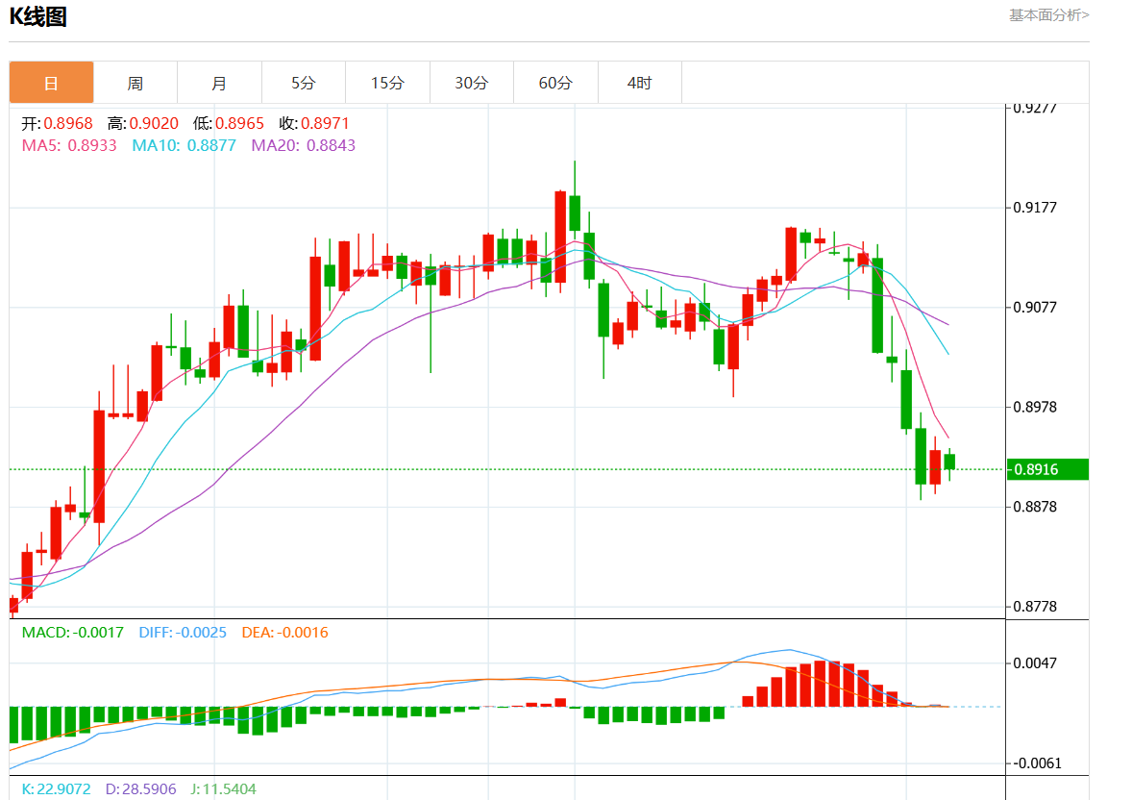Click the MACD:-0.0017 indicator label
Image resolution: width=1132 pixels, height=800 pixels.
[x=72, y=633]
